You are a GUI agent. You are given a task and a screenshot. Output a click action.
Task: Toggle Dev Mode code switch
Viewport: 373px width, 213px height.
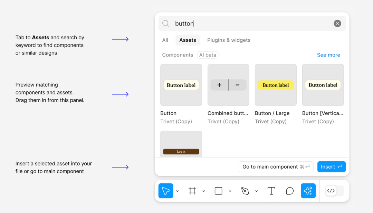click(334, 191)
